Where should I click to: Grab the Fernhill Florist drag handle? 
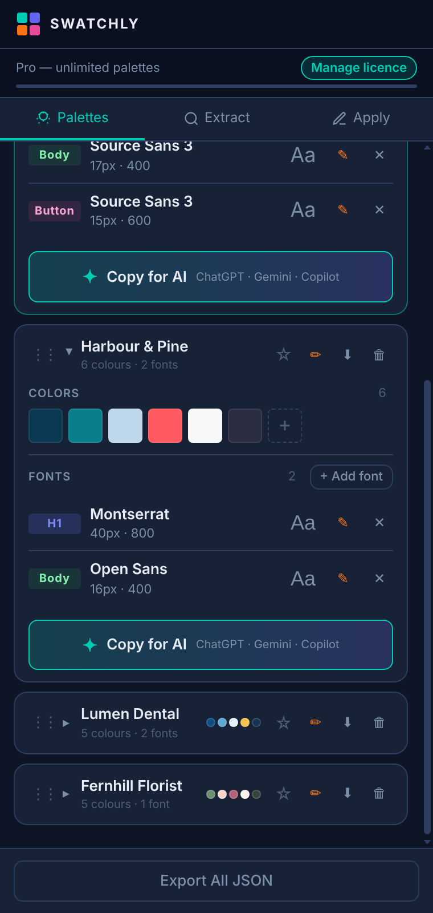tap(44, 794)
